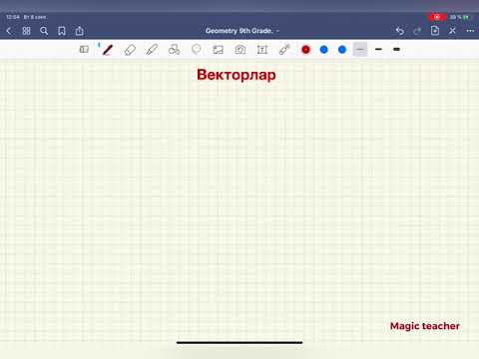Select the Lasso tool
The image size is (479, 359).
tap(197, 50)
